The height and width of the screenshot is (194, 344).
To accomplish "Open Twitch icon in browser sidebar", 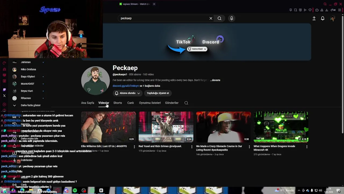I will tap(4, 90).
